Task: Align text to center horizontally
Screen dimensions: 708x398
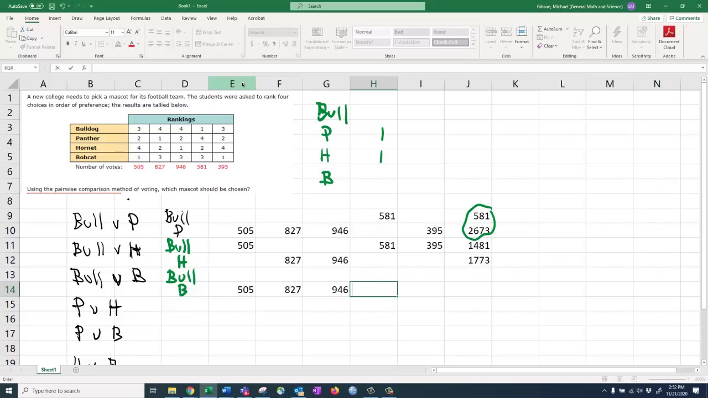Action: pyautogui.click(x=159, y=44)
